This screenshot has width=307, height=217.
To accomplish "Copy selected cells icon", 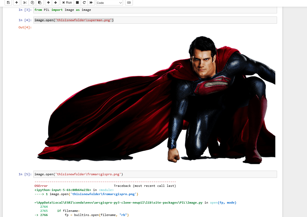I will coord(32,3).
